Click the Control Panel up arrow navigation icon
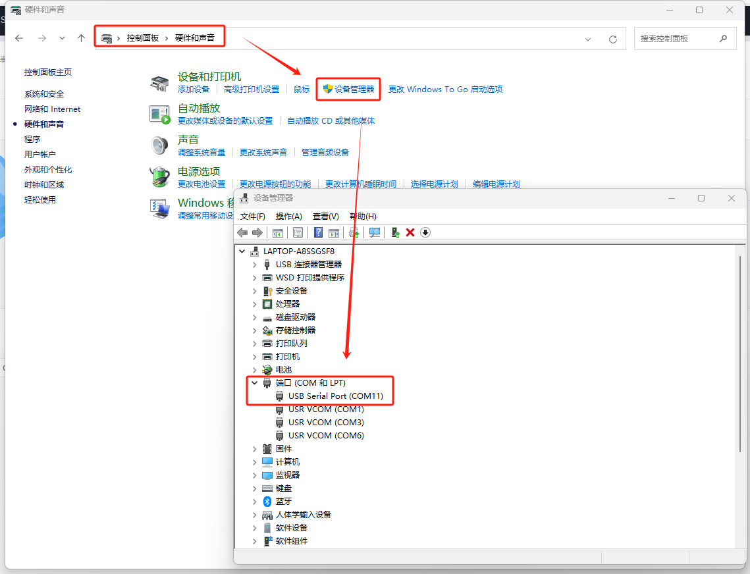Viewport: 750px width, 574px height. [x=82, y=38]
